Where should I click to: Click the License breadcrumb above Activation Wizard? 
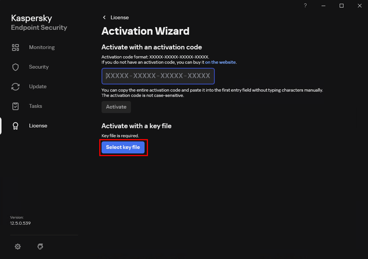pos(120,18)
